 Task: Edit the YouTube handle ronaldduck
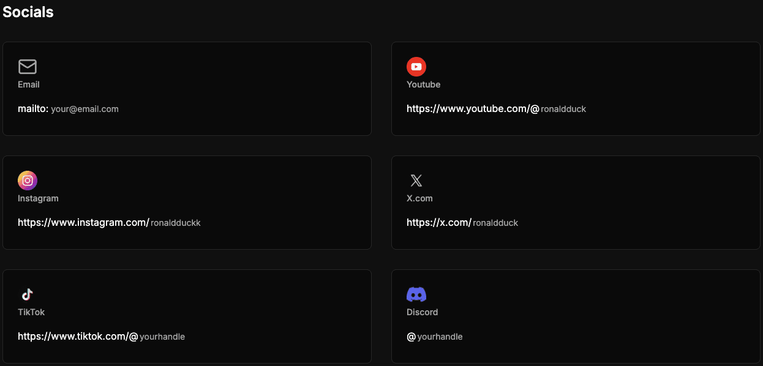coord(564,109)
